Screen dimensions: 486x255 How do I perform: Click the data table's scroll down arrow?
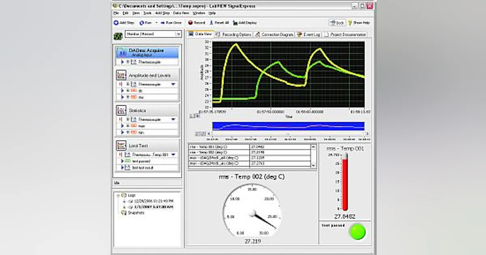click(313, 166)
